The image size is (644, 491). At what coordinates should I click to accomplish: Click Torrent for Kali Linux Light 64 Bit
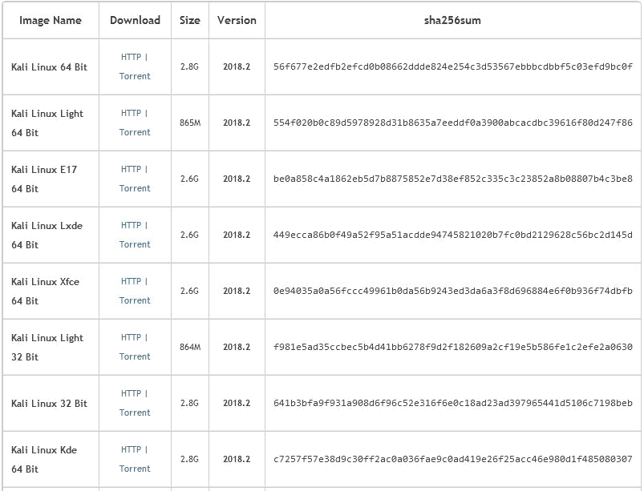(135, 133)
